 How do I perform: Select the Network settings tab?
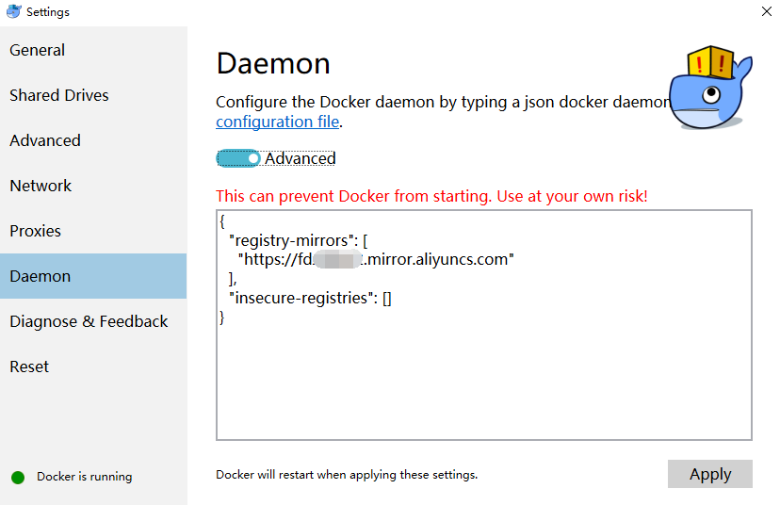[x=41, y=186]
